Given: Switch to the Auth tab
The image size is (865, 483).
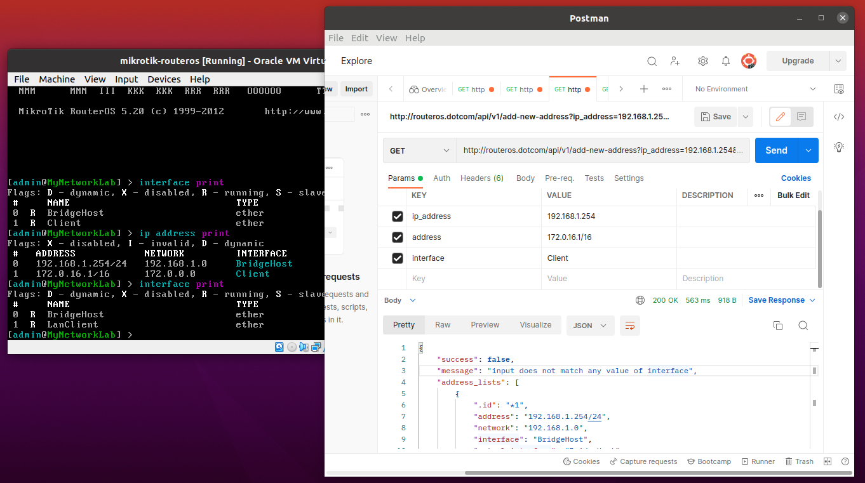Looking at the screenshot, I should click(x=442, y=178).
